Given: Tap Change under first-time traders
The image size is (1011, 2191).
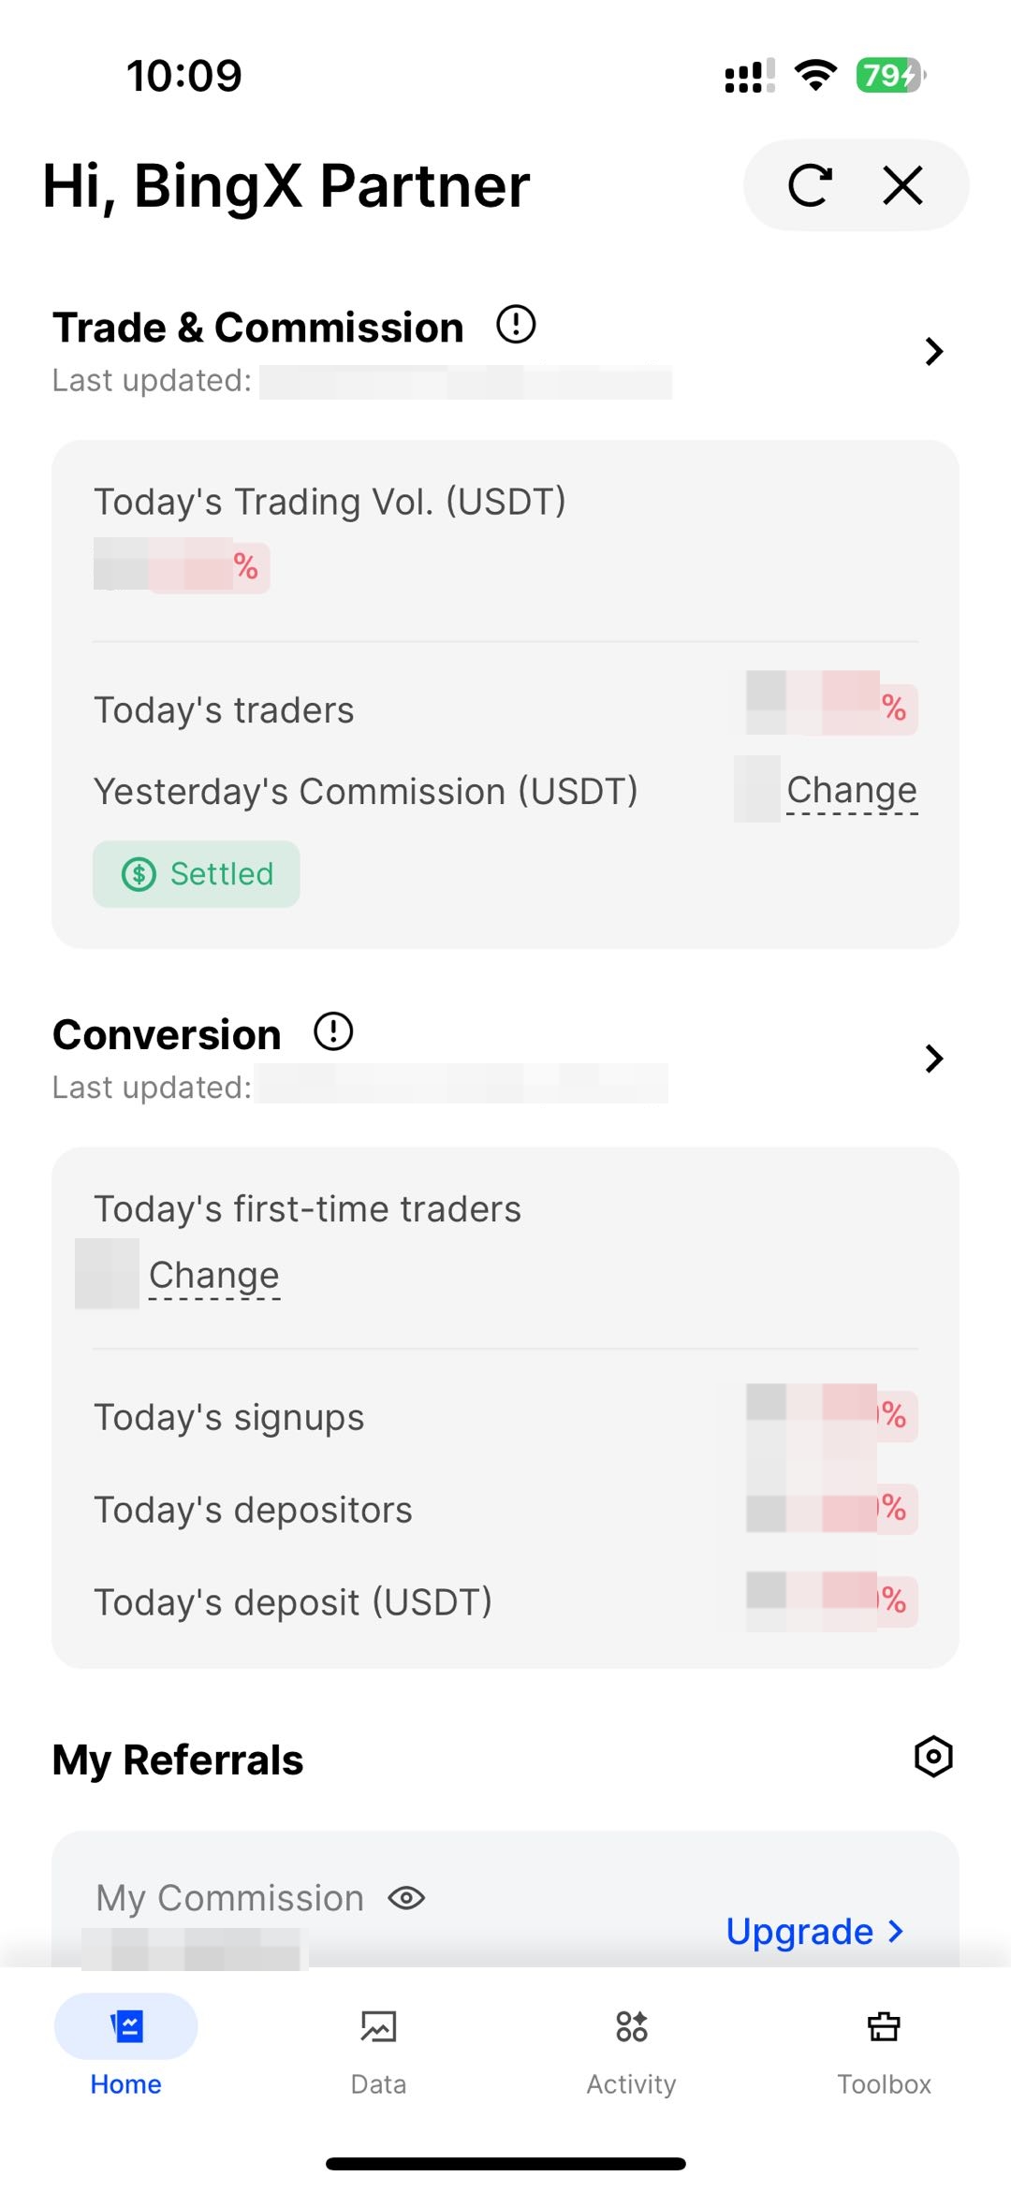Looking at the screenshot, I should coord(214,1276).
